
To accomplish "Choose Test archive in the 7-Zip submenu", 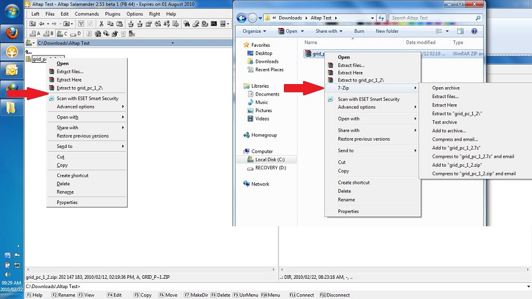I will tap(444, 122).
